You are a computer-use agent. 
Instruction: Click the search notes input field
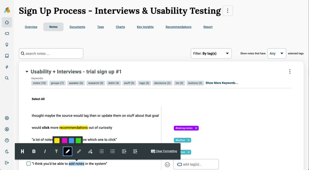(51, 53)
